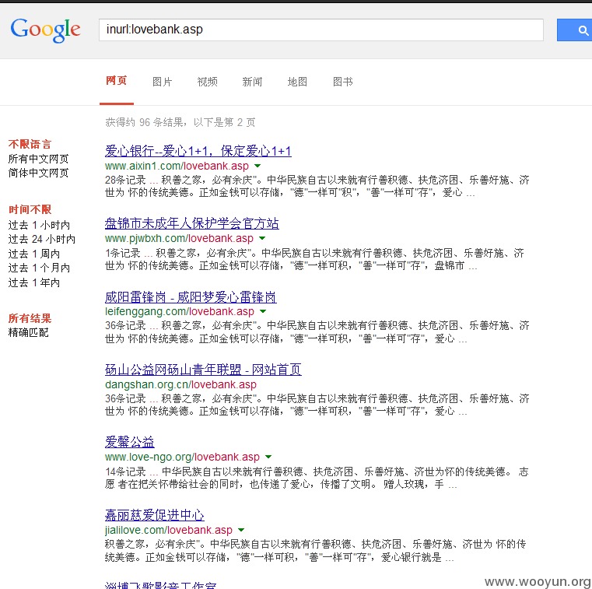Filter results to 过去 1 小时内

(39, 225)
